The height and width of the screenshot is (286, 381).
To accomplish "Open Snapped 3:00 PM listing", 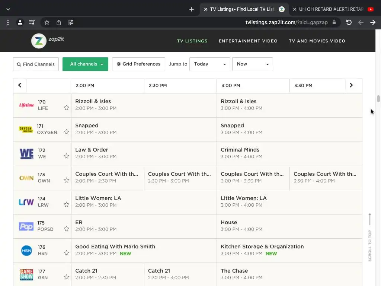I will pyautogui.click(x=289, y=129).
